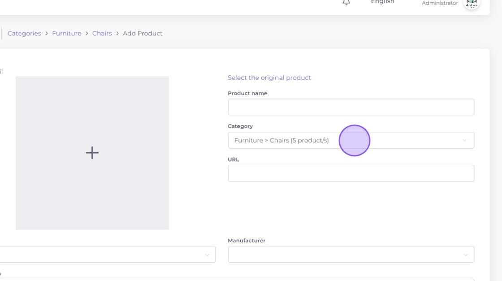The width and height of the screenshot is (502, 281).
Task: Click into the URL input field
Action: point(351,173)
